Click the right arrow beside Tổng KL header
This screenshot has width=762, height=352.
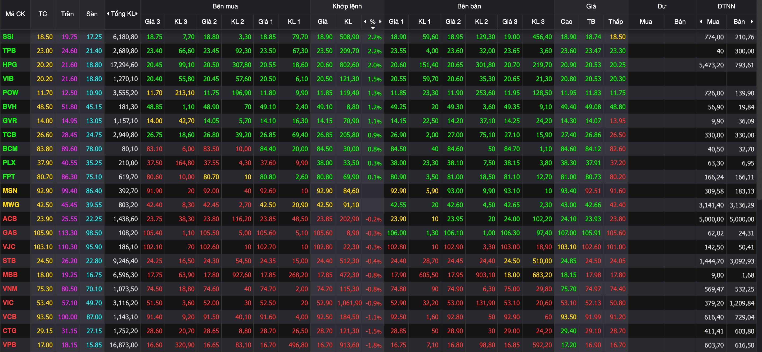pyautogui.click(x=136, y=13)
